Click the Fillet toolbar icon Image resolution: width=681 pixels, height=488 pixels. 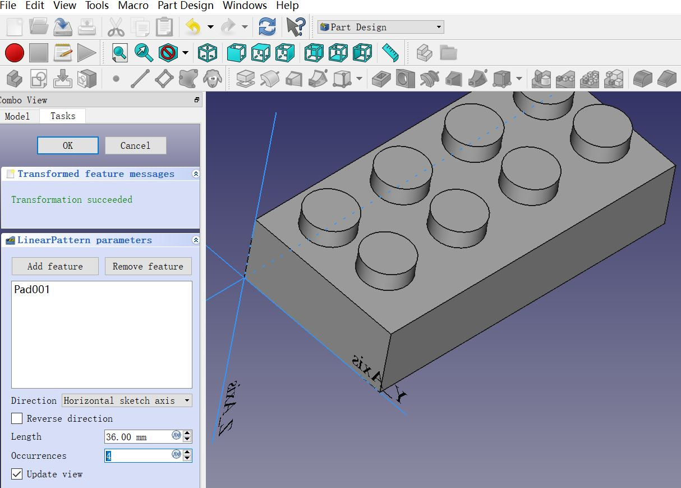pos(643,79)
